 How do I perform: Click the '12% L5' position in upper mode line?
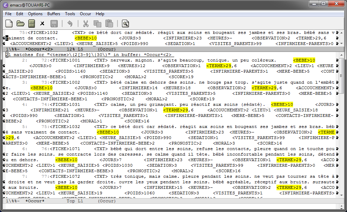tap(75, 49)
